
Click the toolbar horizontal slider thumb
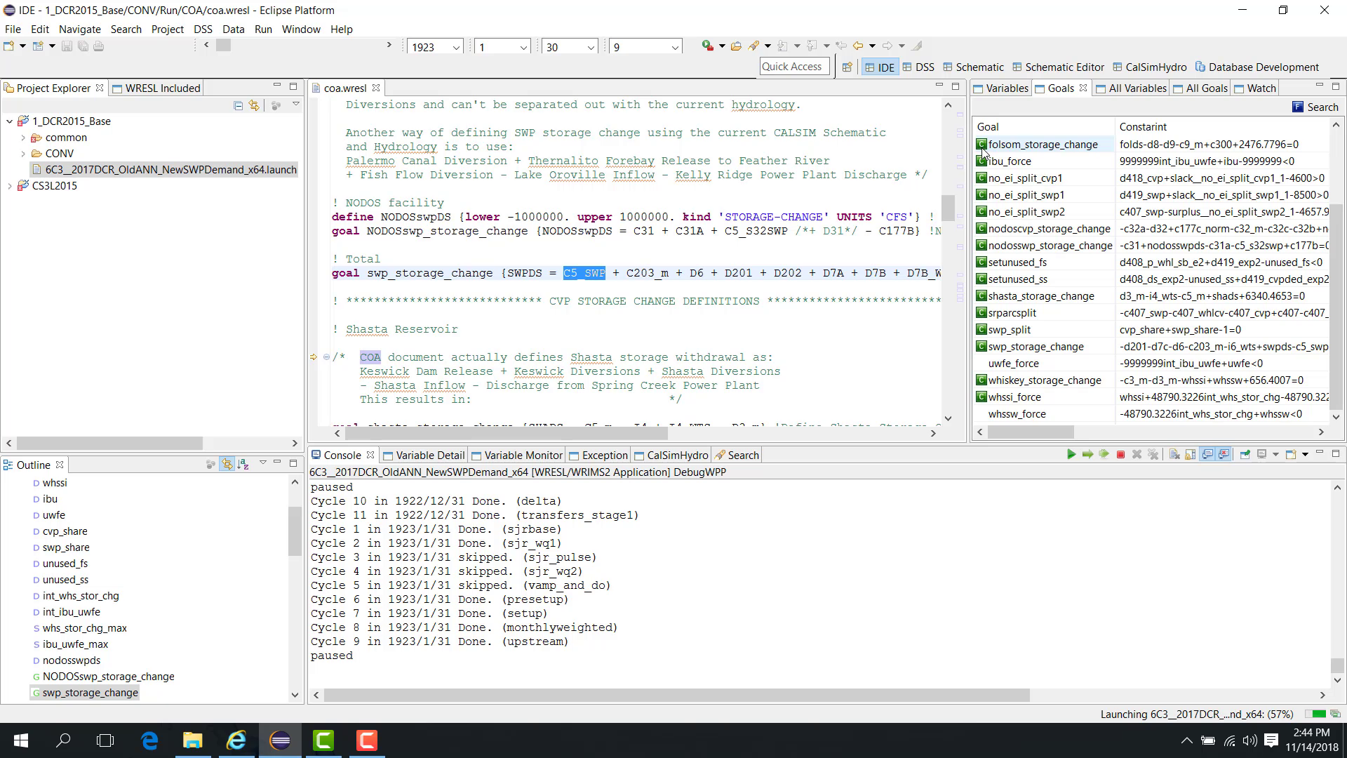pyautogui.click(x=223, y=45)
